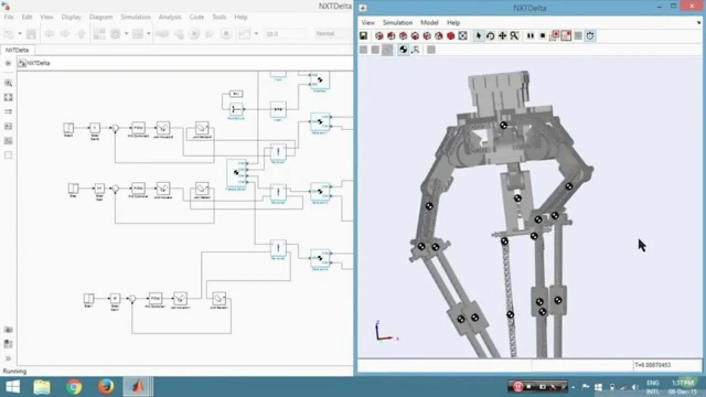Click the ENG language indicator in system tray

(x=652, y=383)
